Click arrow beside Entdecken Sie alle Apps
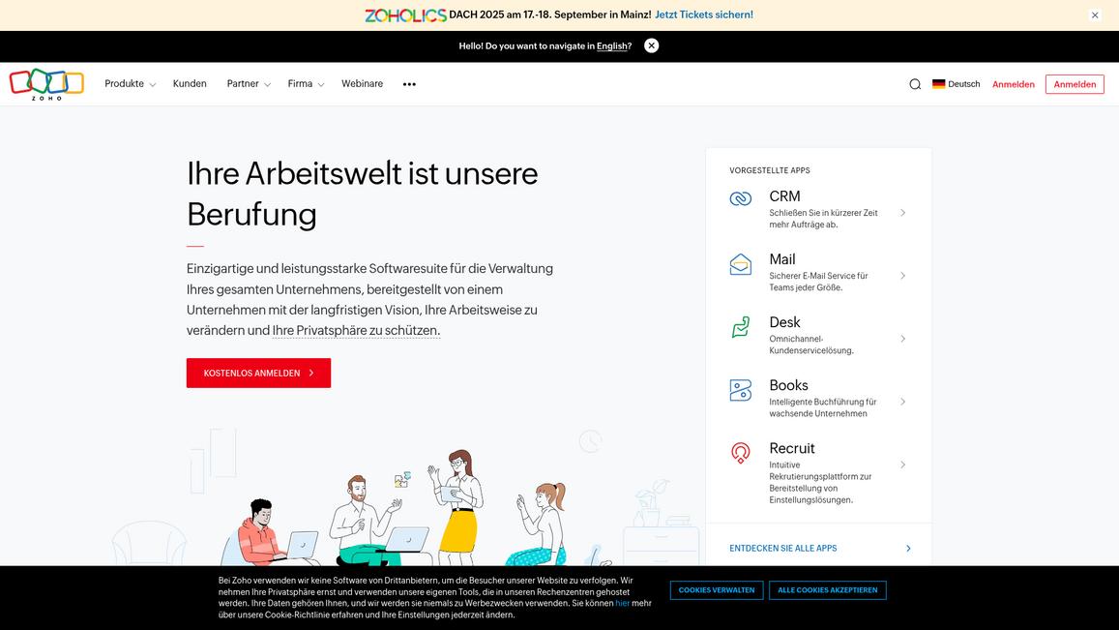Viewport: 1119px width, 630px height. coord(908,549)
